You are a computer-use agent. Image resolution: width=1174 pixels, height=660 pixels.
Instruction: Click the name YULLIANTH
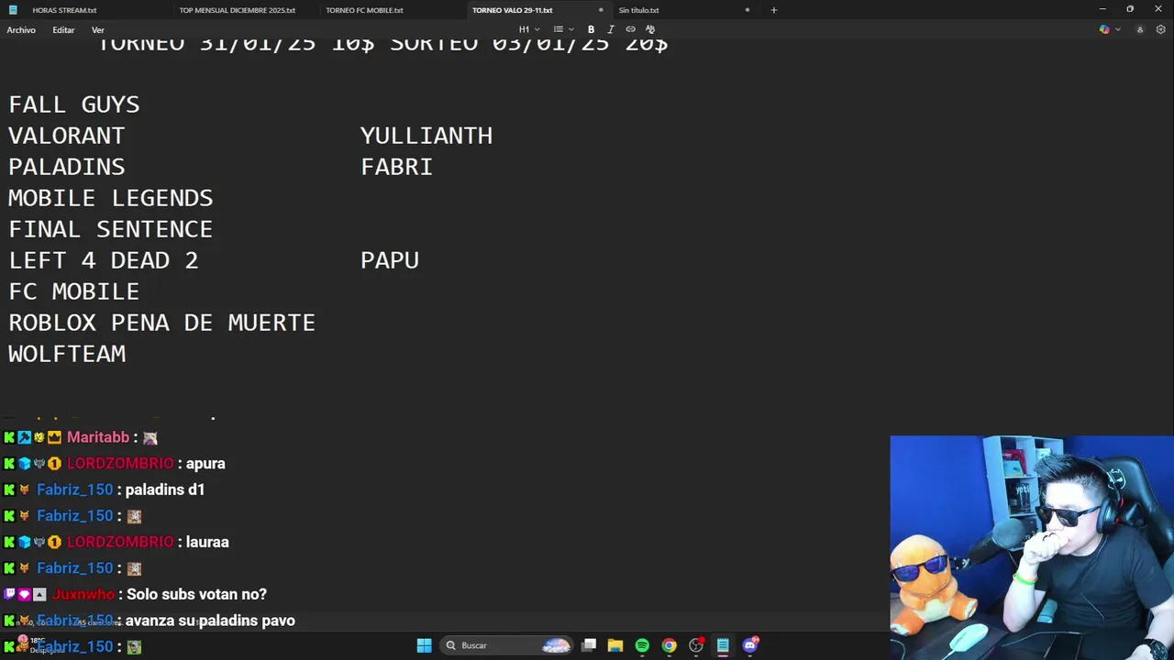[x=426, y=136]
